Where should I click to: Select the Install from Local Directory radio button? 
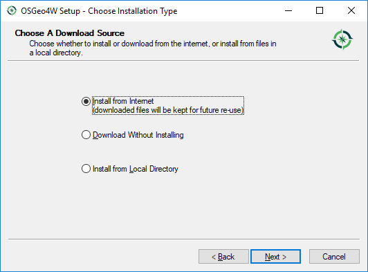click(x=86, y=169)
